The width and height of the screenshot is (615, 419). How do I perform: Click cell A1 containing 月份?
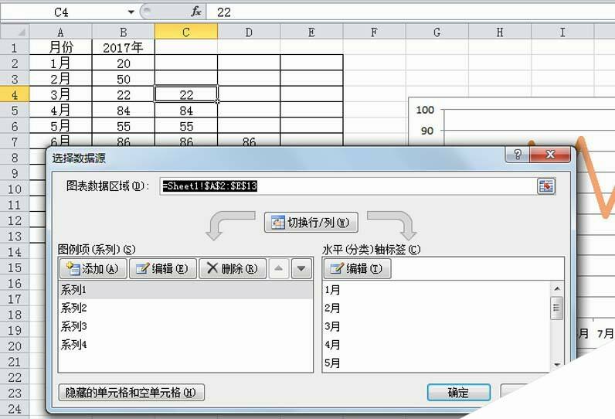[60, 47]
